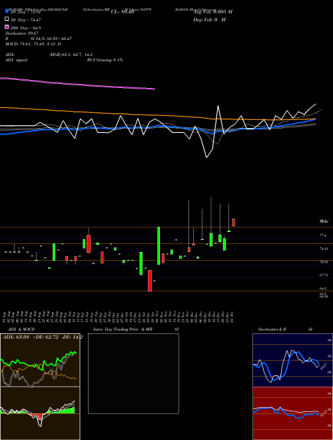This screenshot has width=333, height=440.
Task: Click the 'Day Vol: 0 M' label
Action: click(x=209, y=19)
